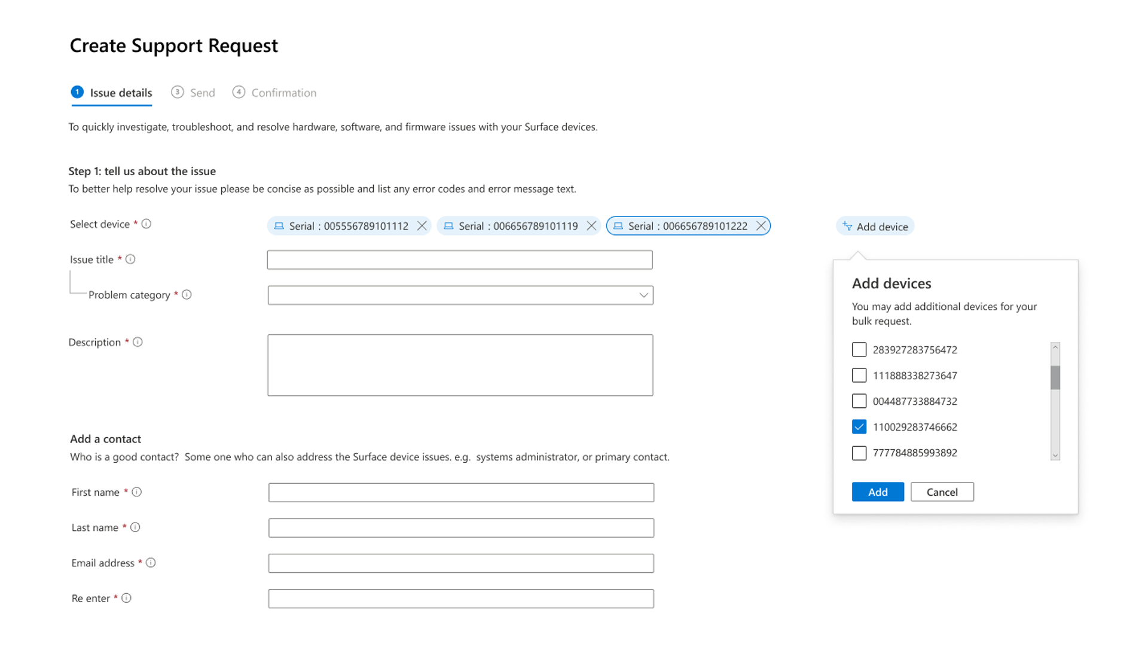Cancel the Add devices panel
The width and height of the screenshot is (1148, 659).
coord(942,492)
